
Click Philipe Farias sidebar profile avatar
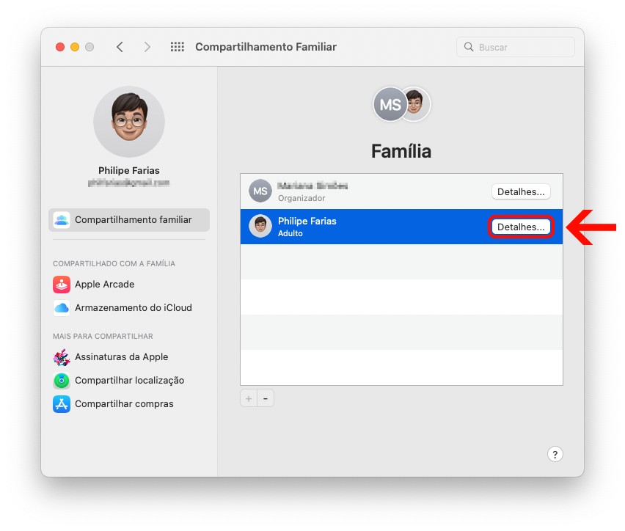[129, 122]
